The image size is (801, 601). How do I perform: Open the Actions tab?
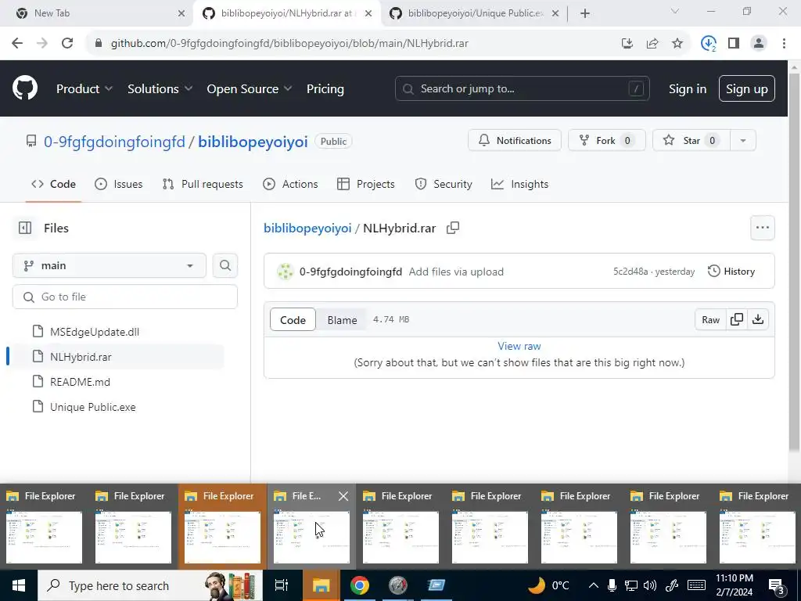290,184
